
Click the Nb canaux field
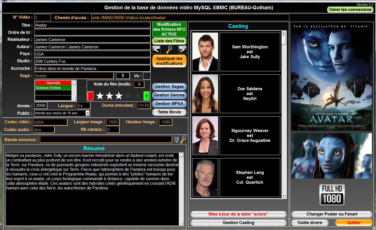pyautogui.click(x=113, y=130)
